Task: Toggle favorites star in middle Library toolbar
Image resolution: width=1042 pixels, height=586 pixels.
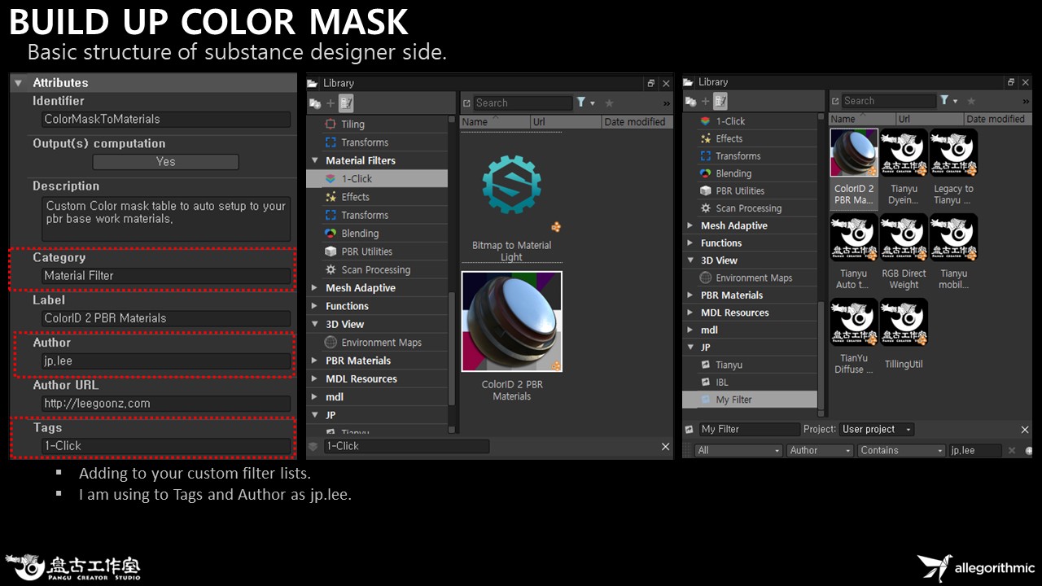Action: 609,103
